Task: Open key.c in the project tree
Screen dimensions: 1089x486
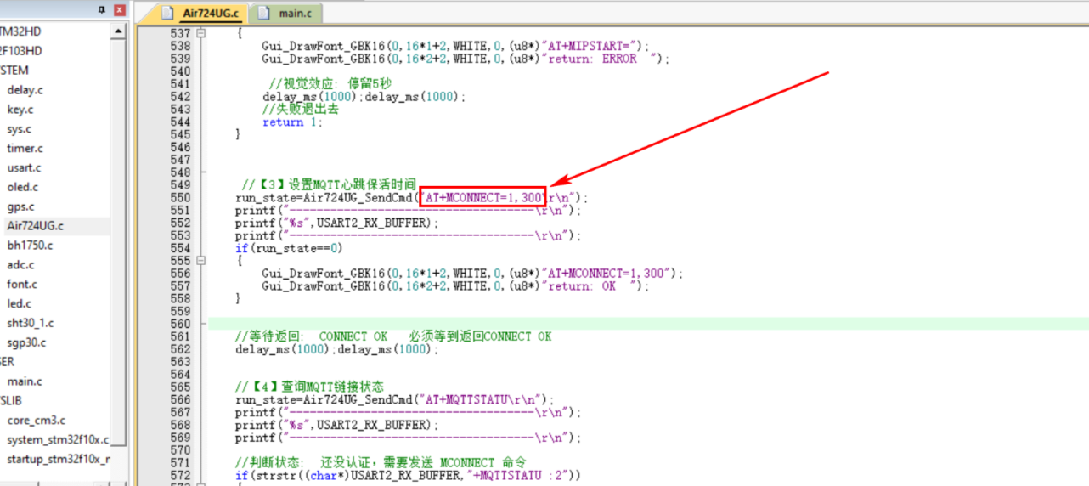Action: coord(20,109)
